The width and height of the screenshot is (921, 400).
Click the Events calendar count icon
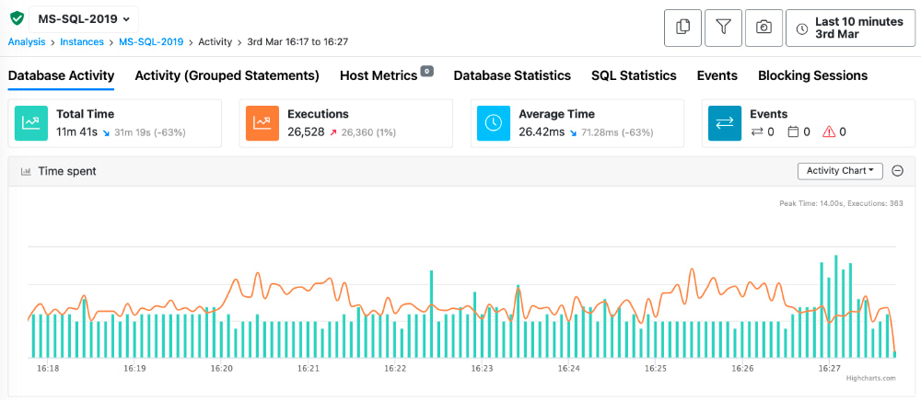(793, 132)
